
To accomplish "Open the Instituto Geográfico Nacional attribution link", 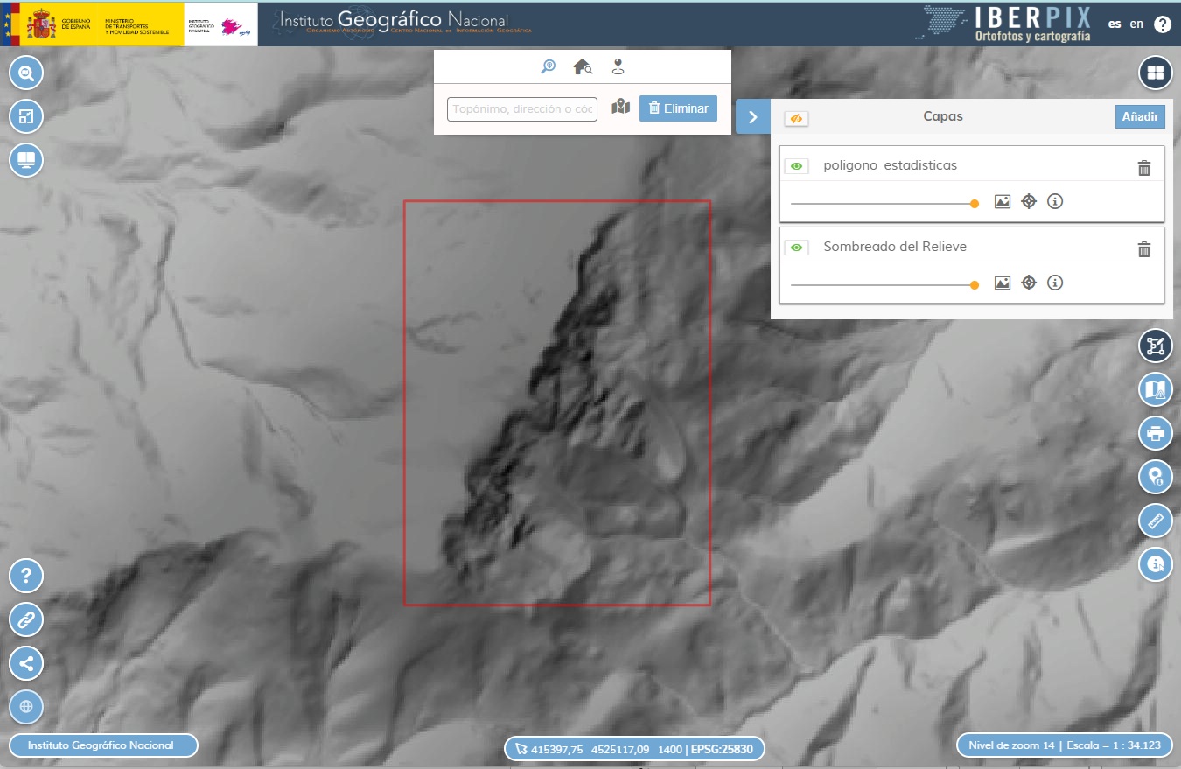I will (103, 745).
